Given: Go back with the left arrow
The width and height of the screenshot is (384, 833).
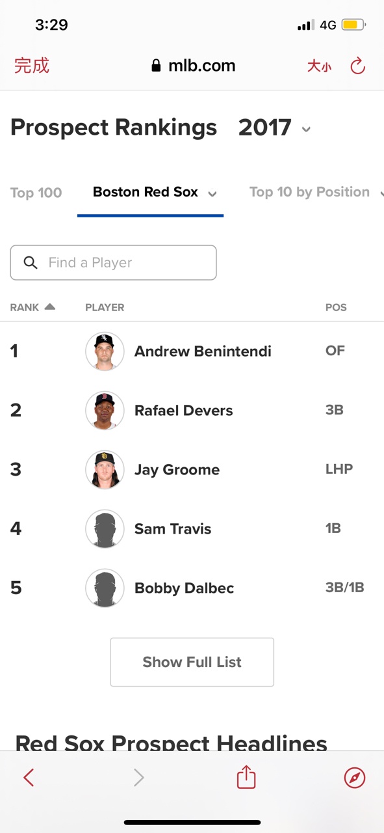Looking at the screenshot, I should pos(29,778).
